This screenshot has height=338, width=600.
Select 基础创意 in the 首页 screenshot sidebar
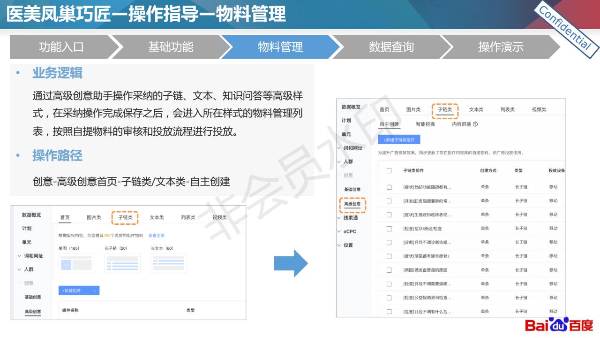pos(33,297)
